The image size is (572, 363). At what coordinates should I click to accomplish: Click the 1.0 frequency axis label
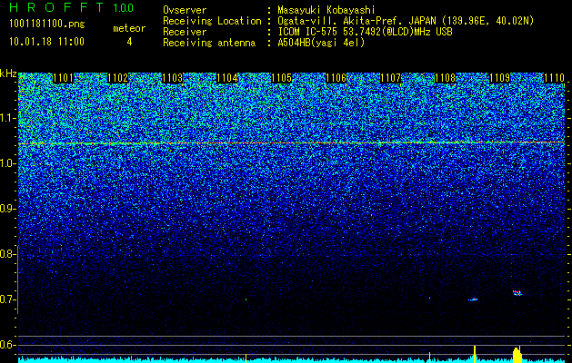[7, 163]
